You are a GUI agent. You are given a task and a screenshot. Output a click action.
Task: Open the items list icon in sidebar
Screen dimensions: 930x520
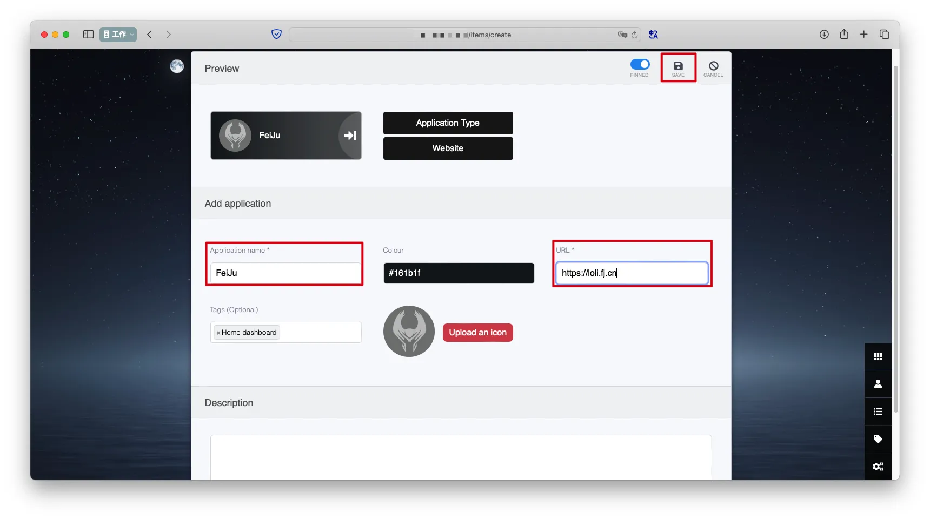tap(878, 411)
